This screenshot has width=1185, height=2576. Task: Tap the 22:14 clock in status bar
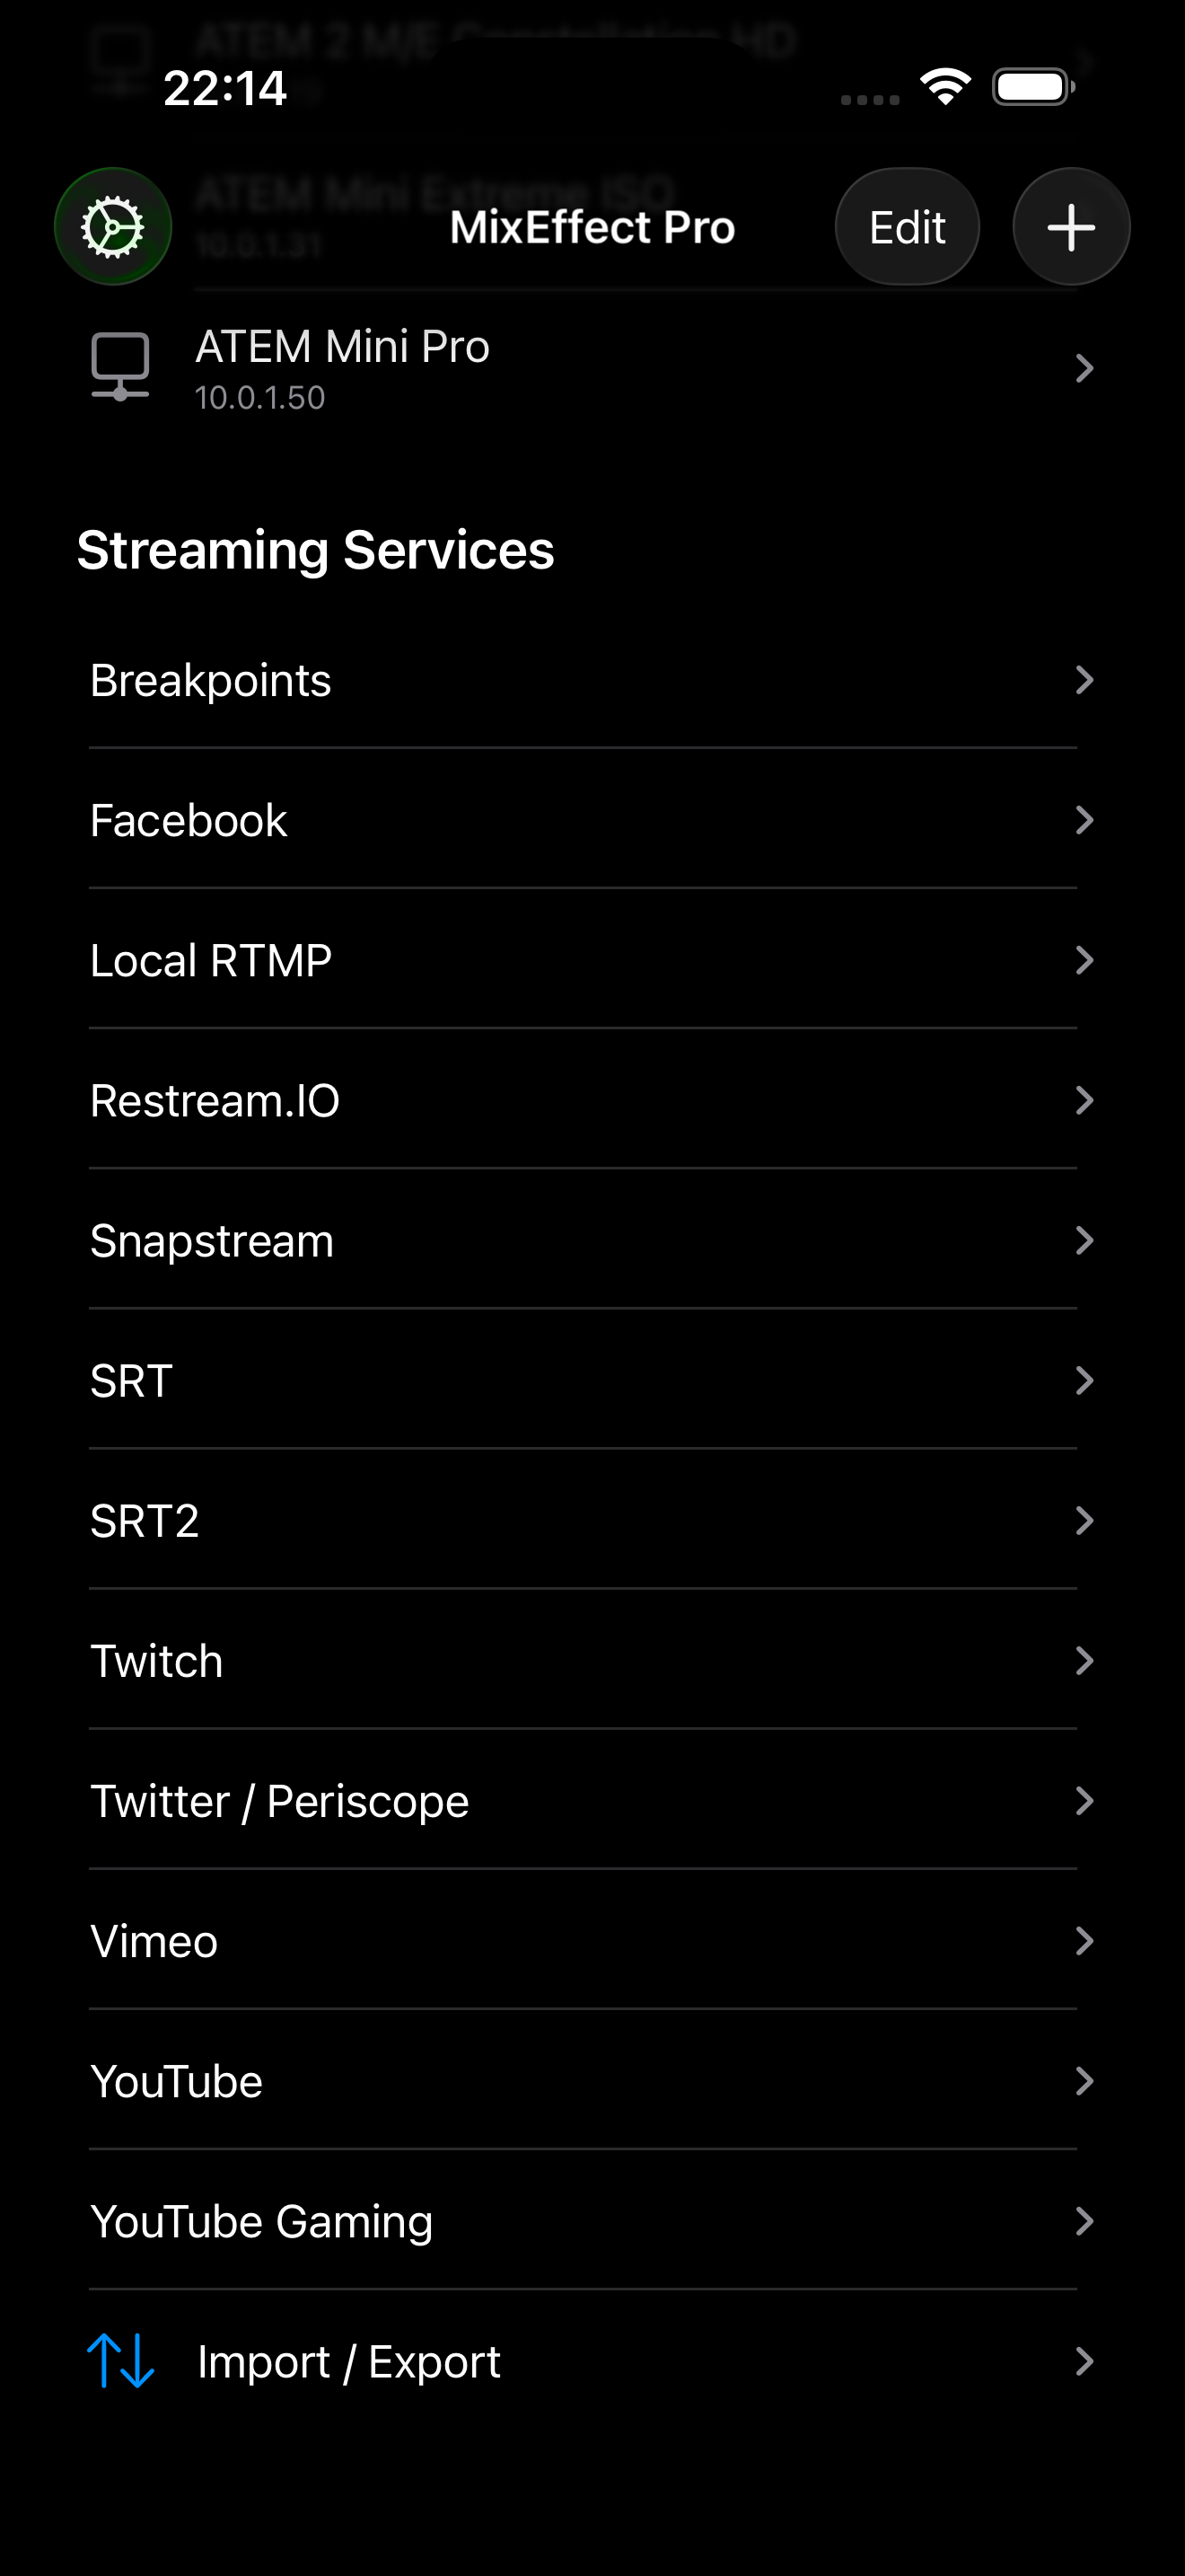coord(224,88)
